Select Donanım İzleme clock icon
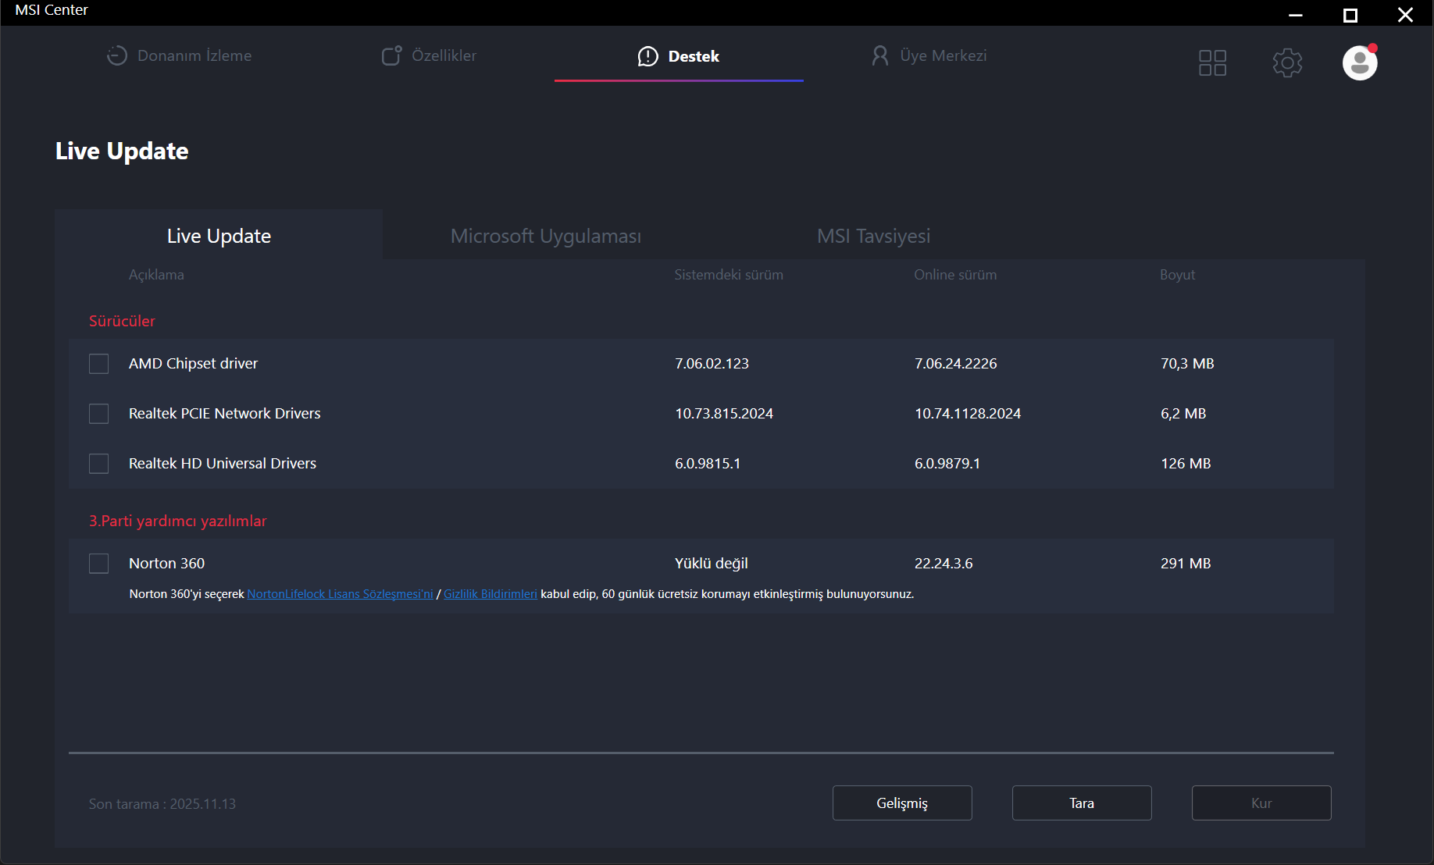1434x865 pixels. tap(116, 55)
